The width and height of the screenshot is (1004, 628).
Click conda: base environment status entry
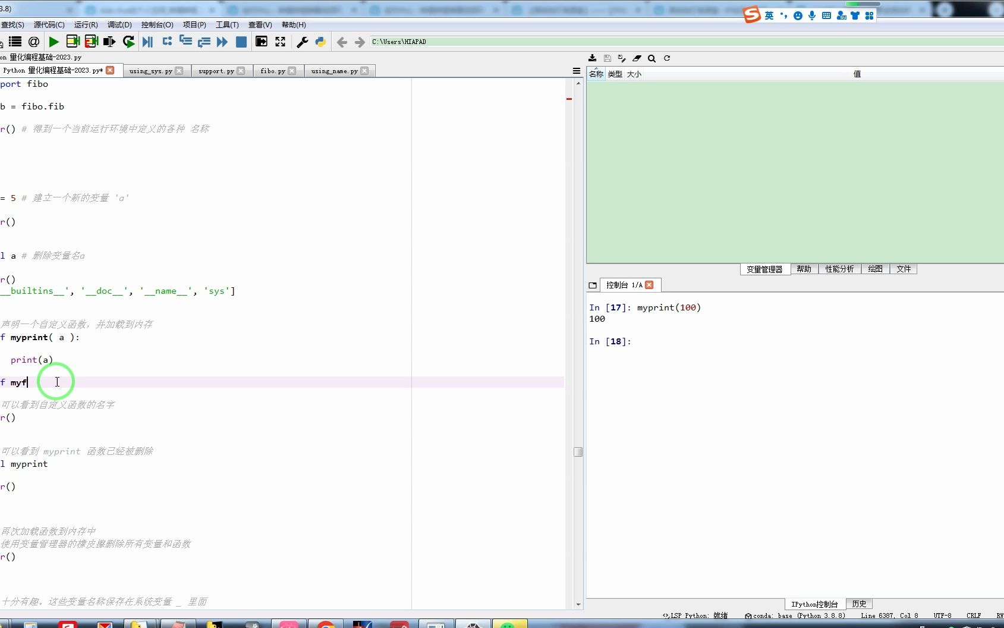click(x=795, y=616)
